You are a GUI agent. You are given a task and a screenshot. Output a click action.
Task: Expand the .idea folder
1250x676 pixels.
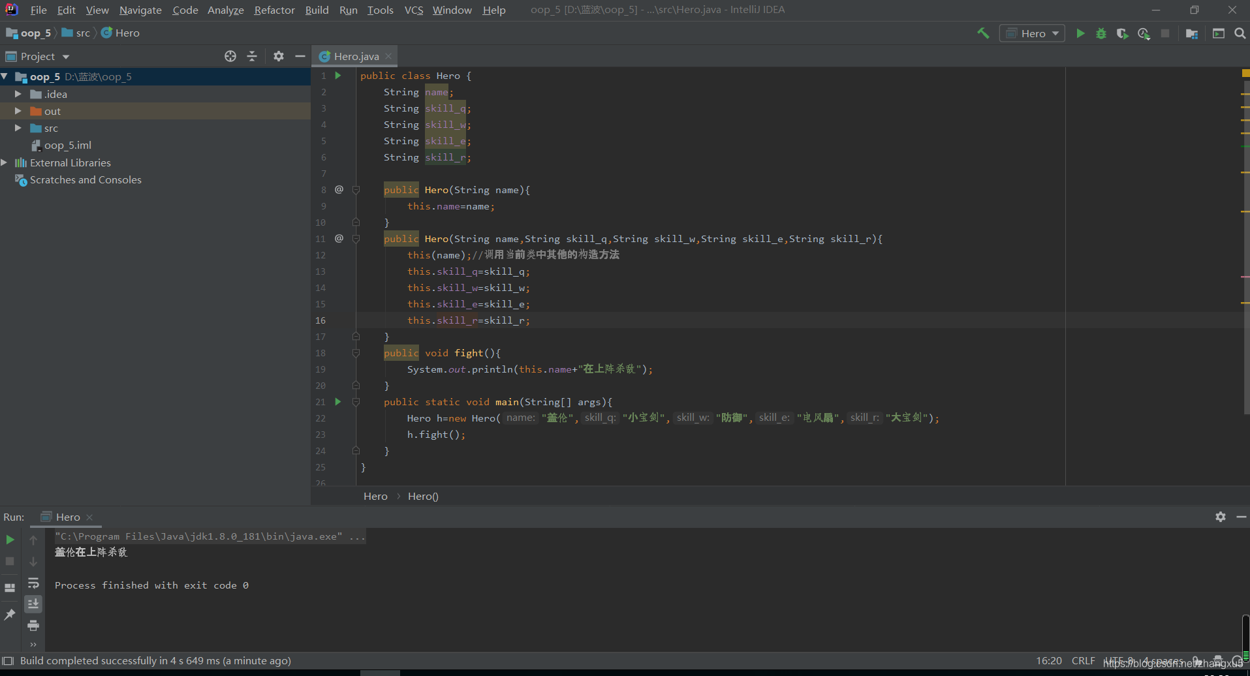(x=18, y=94)
